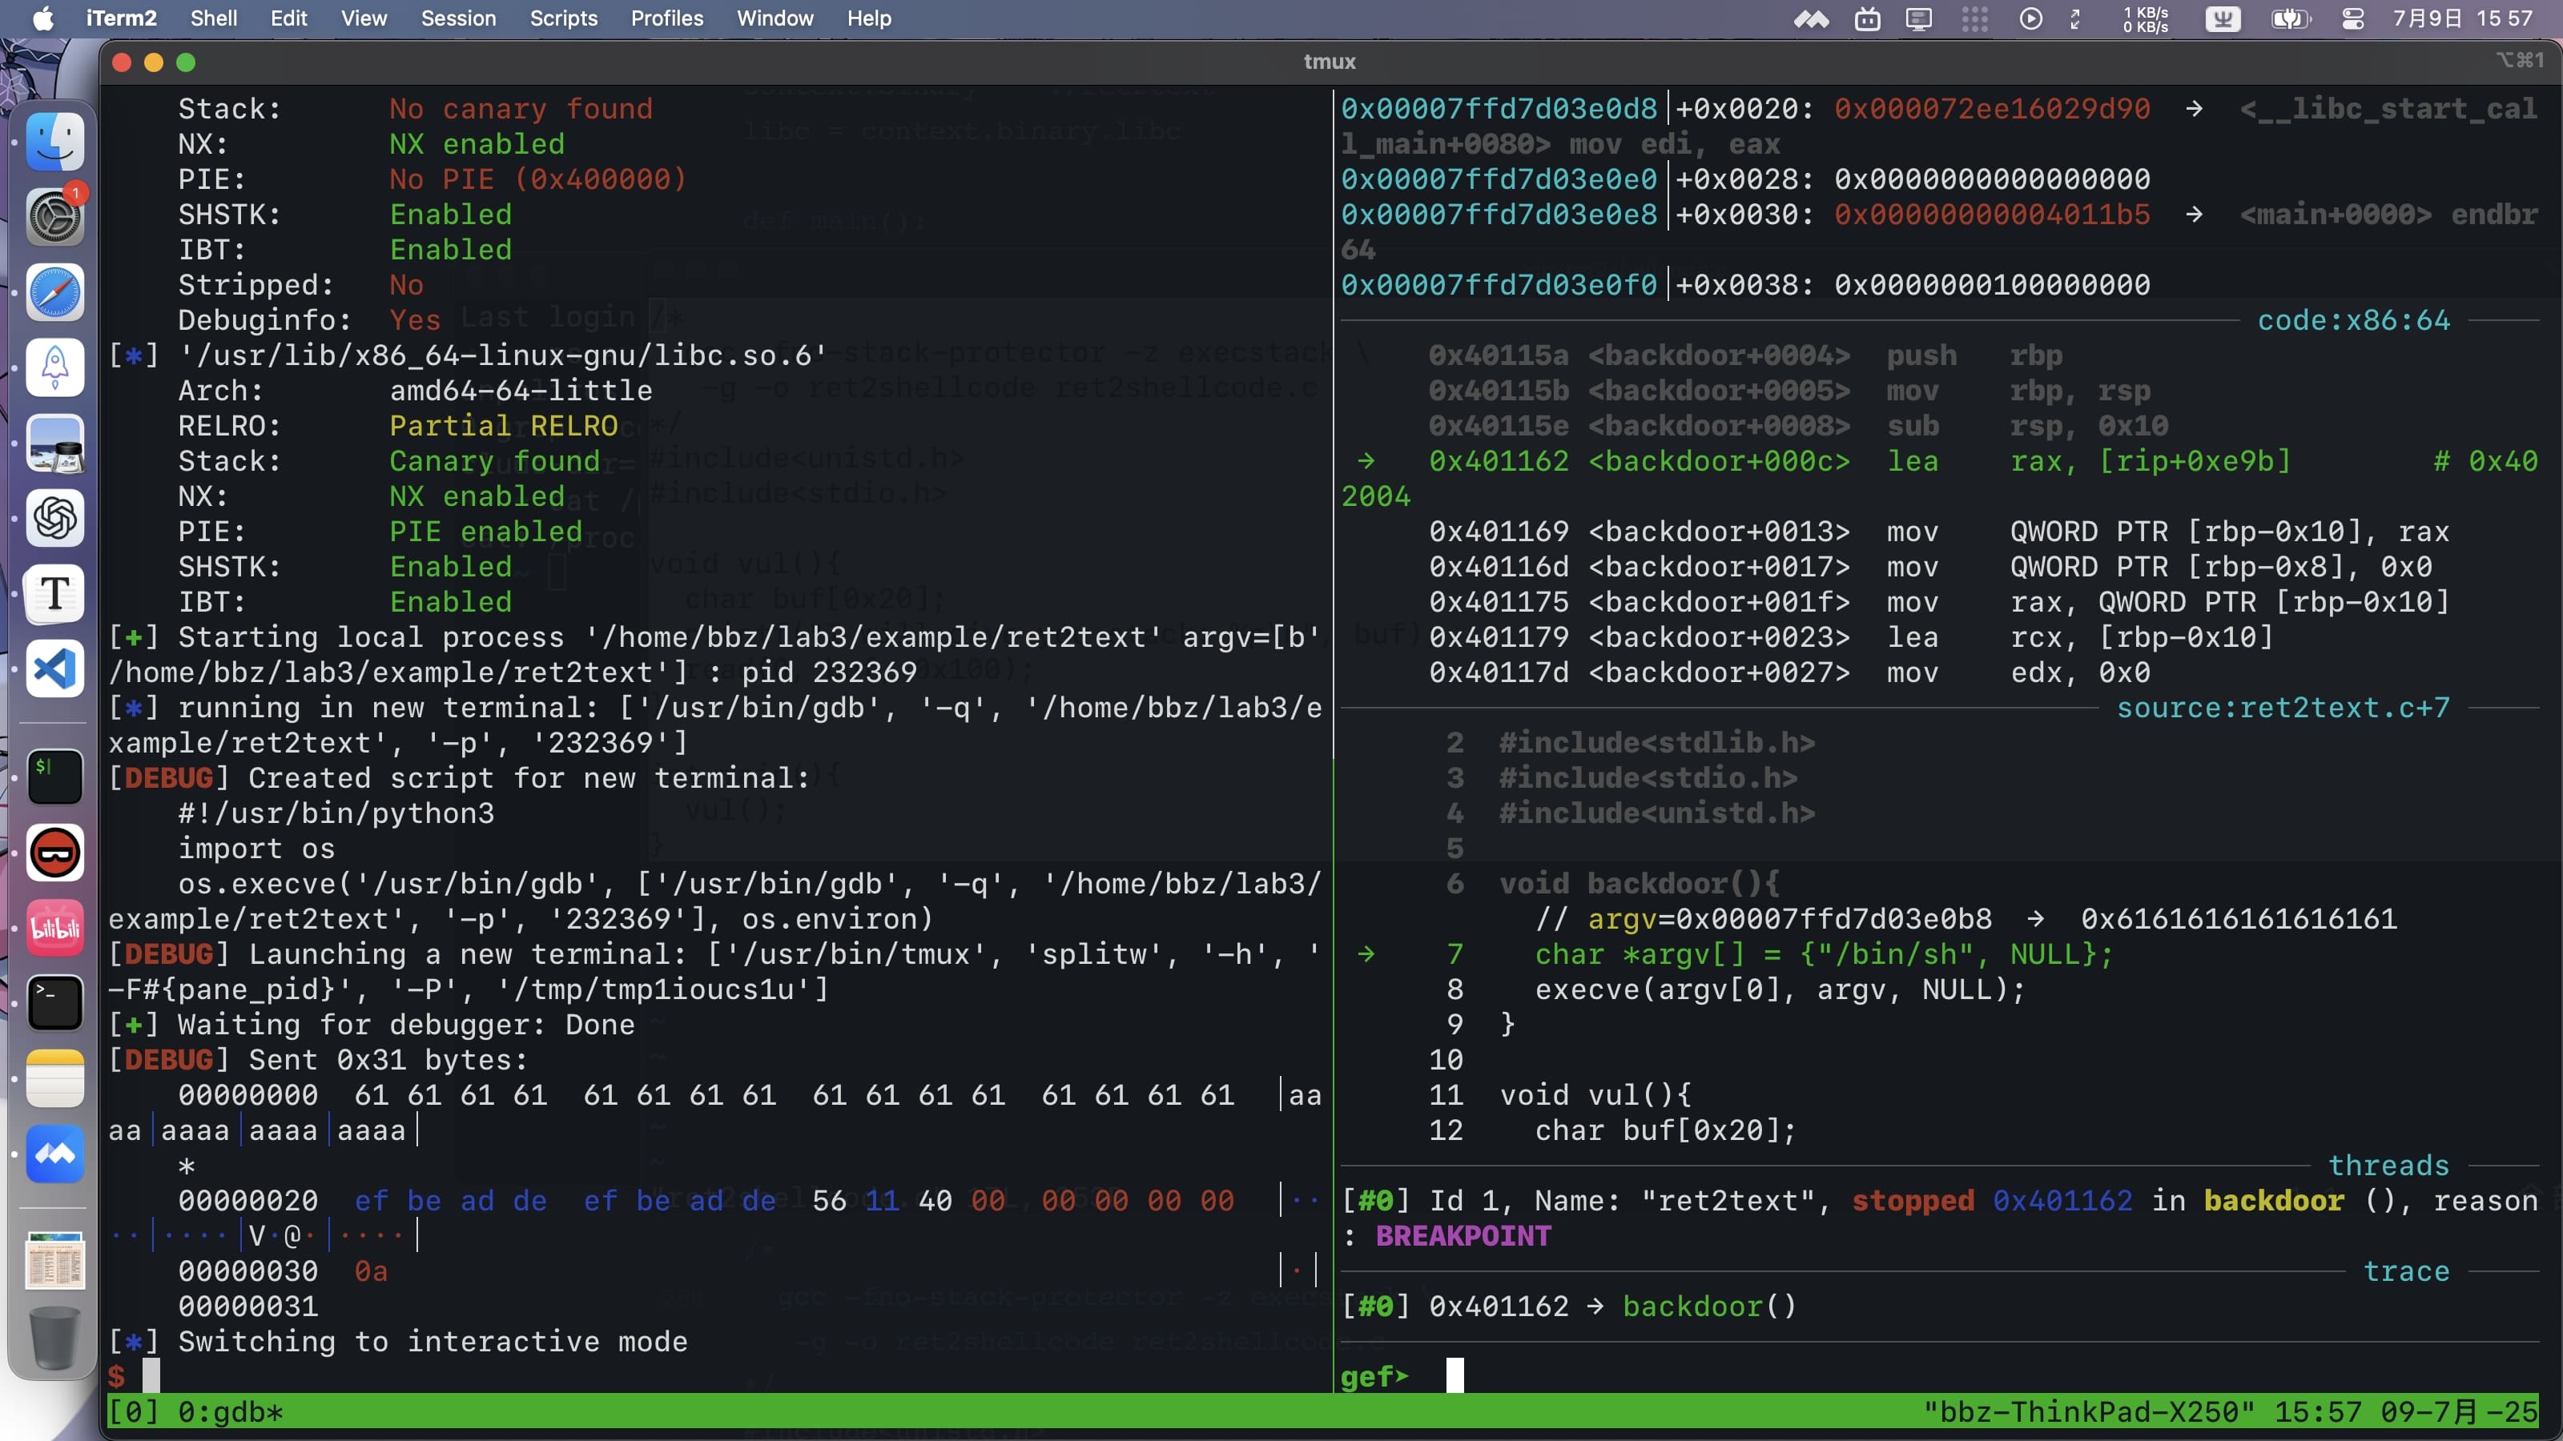Open the Session menu
This screenshot has height=1441, width=2563.
(457, 19)
